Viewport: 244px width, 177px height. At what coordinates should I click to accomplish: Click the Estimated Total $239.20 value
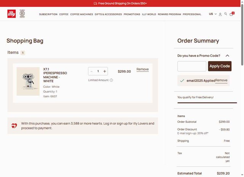[x=223, y=173]
